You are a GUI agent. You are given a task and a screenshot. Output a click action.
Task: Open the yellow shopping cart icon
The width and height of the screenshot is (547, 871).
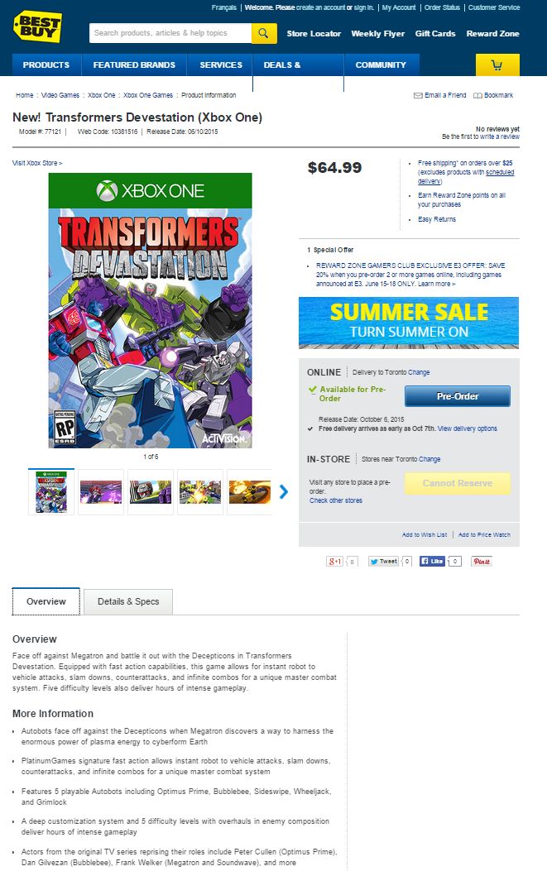click(497, 65)
